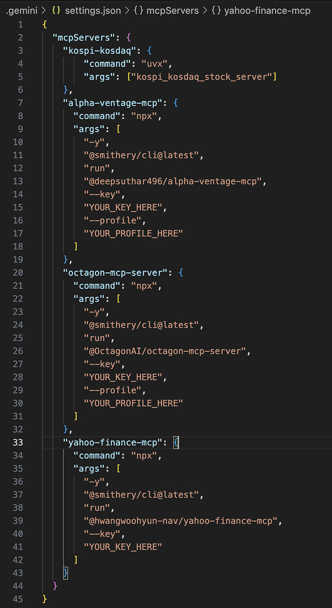Click the closing bracket on line 18

click(x=76, y=247)
